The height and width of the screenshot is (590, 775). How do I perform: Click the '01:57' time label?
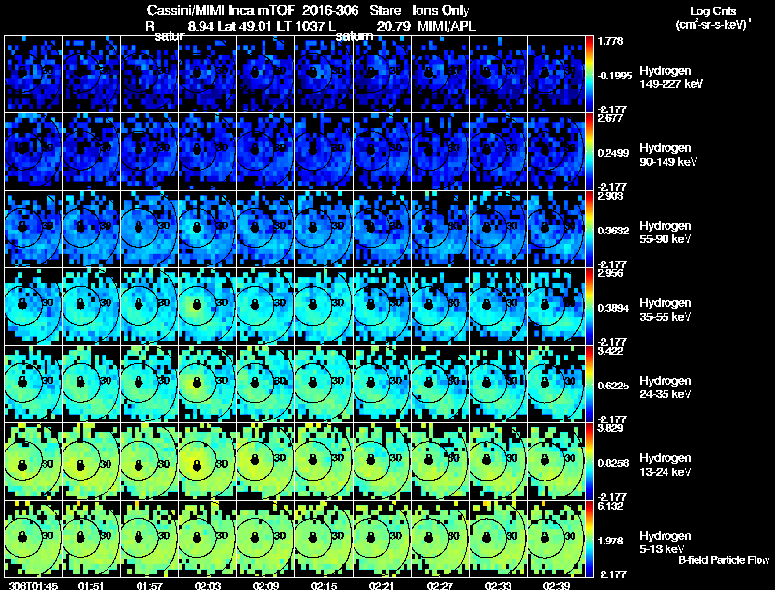tap(150, 586)
